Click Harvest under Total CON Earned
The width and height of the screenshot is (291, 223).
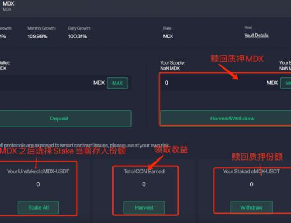(x=144, y=207)
